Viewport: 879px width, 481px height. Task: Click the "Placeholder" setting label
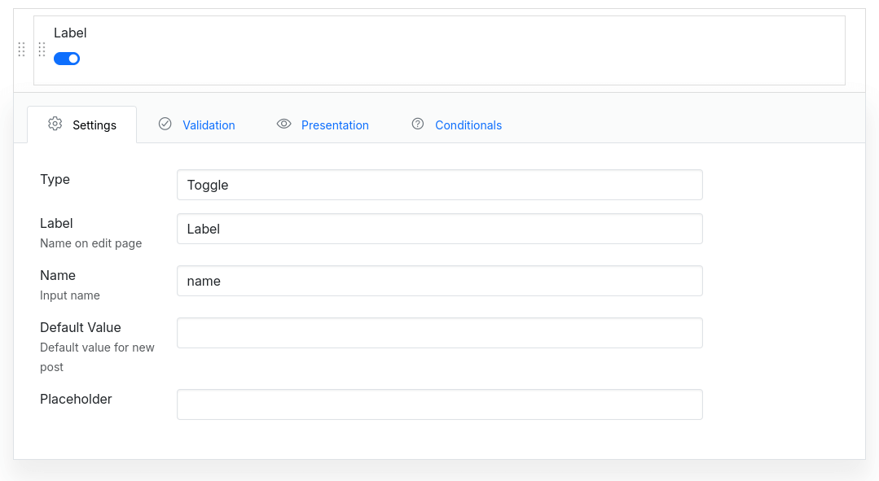pyautogui.click(x=76, y=399)
